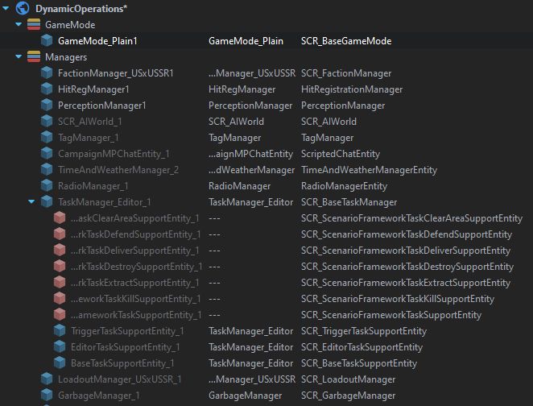Click the GameMode_Plain prefab name
Viewport: 533px width, 406px height.
[246, 41]
